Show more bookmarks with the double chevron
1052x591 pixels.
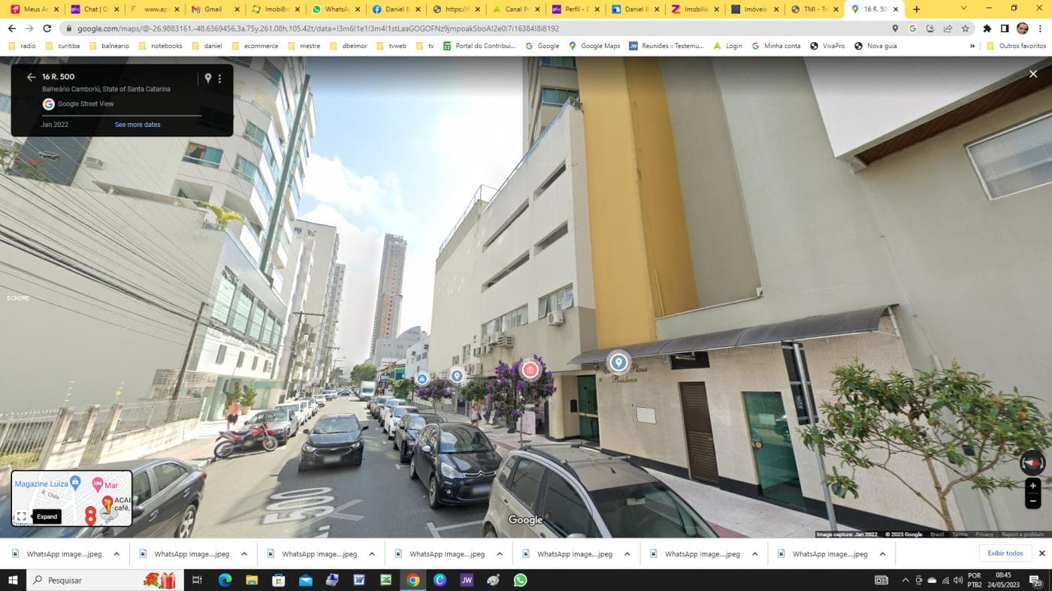pos(972,46)
